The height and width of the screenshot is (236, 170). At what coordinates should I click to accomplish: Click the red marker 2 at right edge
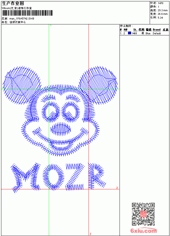(x=117, y=188)
